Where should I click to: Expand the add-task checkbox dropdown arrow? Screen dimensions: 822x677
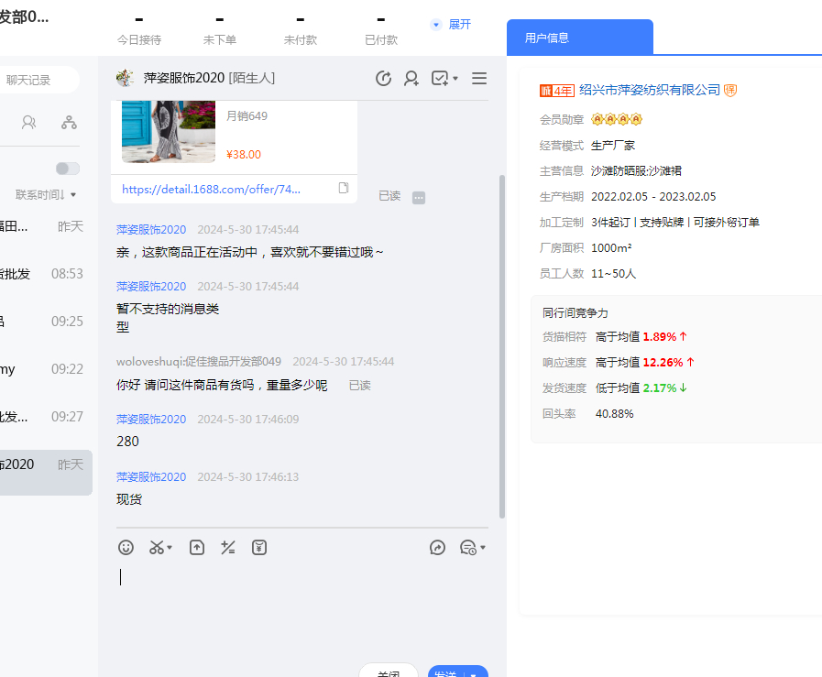(x=455, y=79)
